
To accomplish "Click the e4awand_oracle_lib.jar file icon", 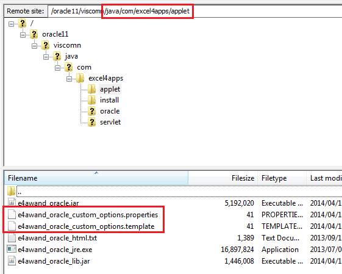I will (x=12, y=261).
